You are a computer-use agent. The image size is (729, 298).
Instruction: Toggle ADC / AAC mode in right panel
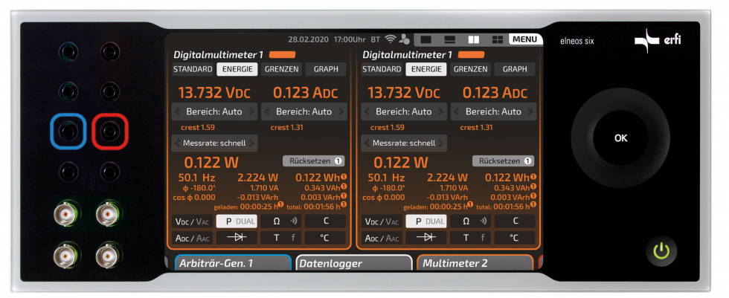click(382, 238)
